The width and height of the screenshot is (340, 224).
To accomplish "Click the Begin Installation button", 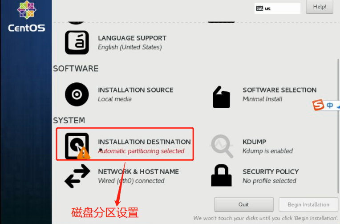I will (x=308, y=204).
